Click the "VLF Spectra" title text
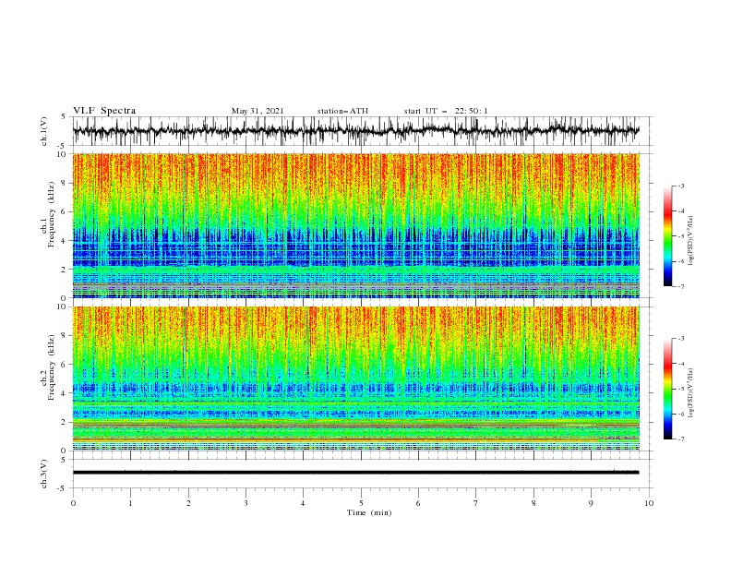Image resolution: width=731 pixels, height=565 pixels. click(104, 111)
